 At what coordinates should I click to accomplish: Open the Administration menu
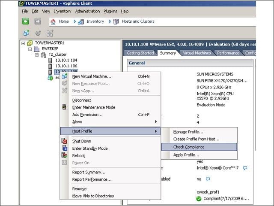coord(87,12)
